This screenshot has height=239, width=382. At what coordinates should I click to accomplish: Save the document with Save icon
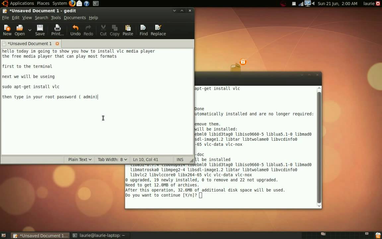(40, 30)
